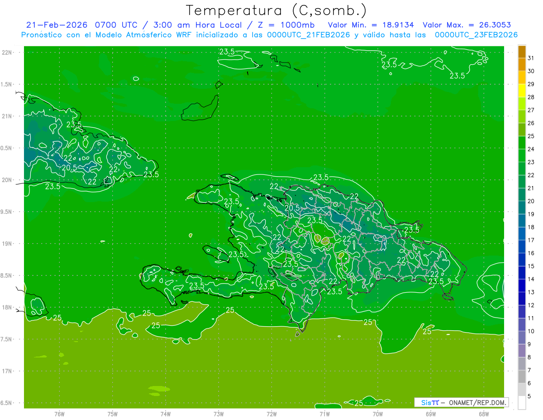Viewport: 543px width, 420px height.
Task: Click the "0700 UTC" time text
Action: click(x=118, y=24)
